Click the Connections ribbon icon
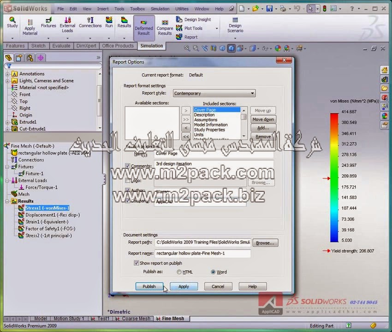This screenshot has width=392, height=332. pos(90,22)
